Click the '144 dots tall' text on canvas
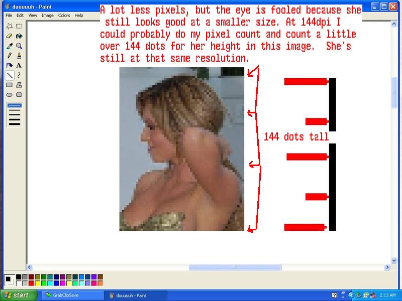The image size is (402, 301). coord(296,136)
